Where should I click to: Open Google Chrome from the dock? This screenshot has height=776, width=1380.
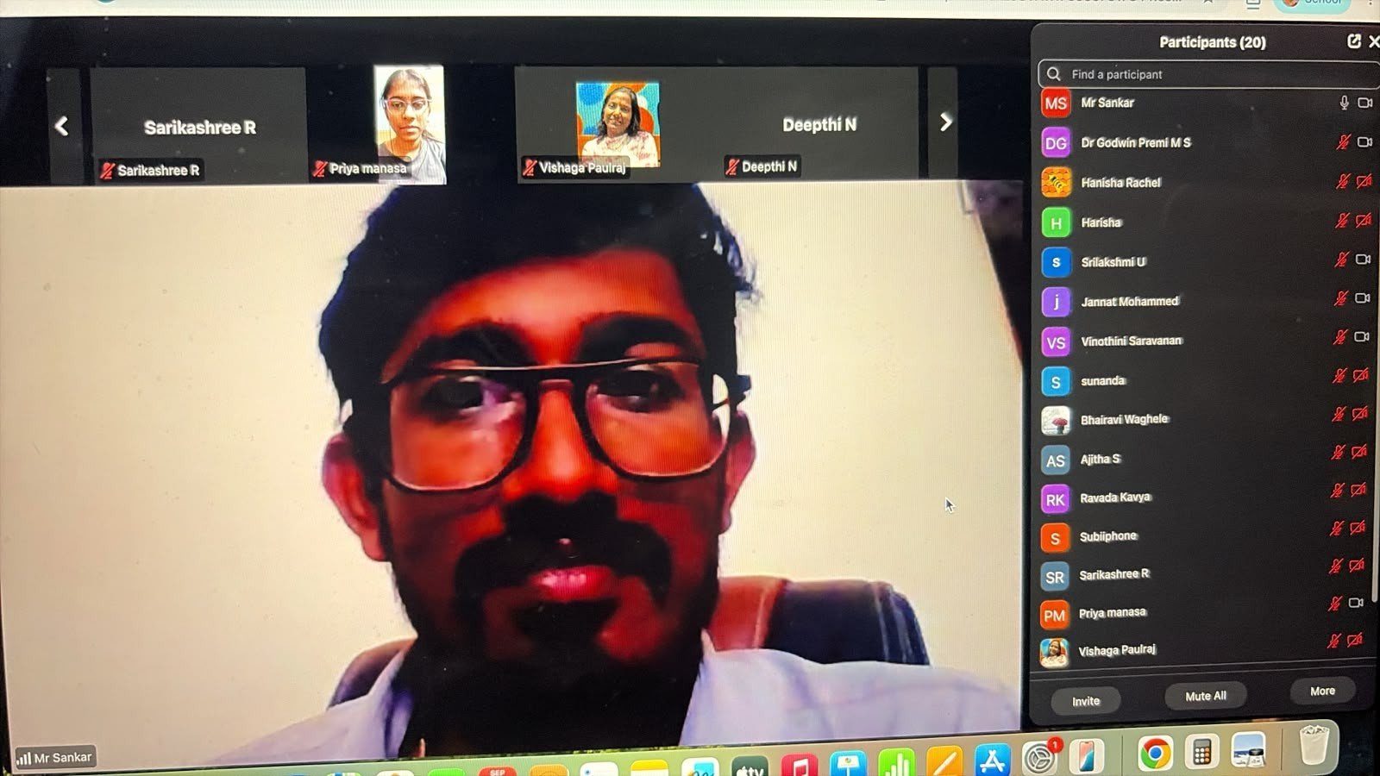point(1155,754)
